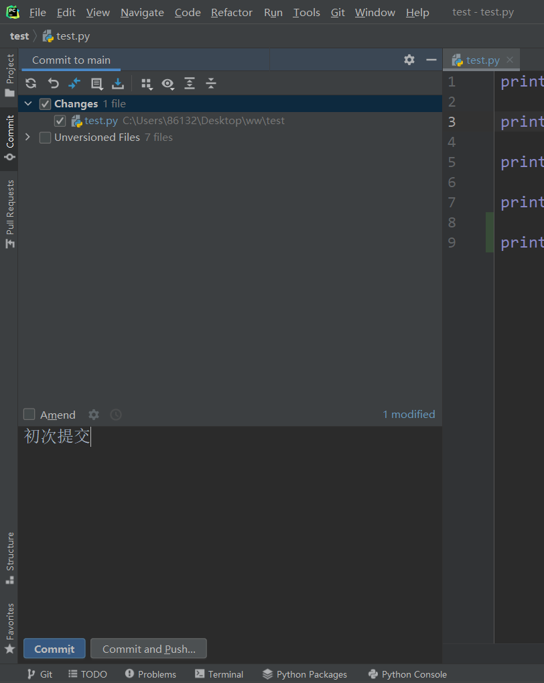This screenshot has height=683, width=544.
Task: Click the Refresh changes icon
Action: pyautogui.click(x=31, y=83)
